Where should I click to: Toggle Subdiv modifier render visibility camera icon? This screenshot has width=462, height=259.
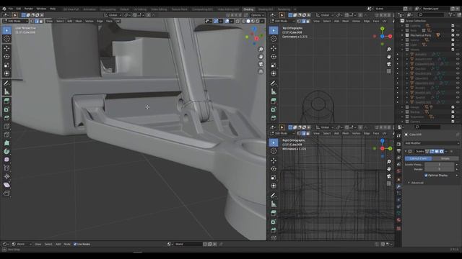point(441,152)
